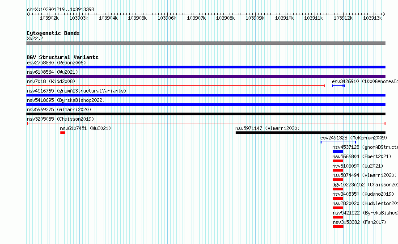Click the red block under nsv5666804
The width and height of the screenshot is (398, 244).
click(338, 161)
